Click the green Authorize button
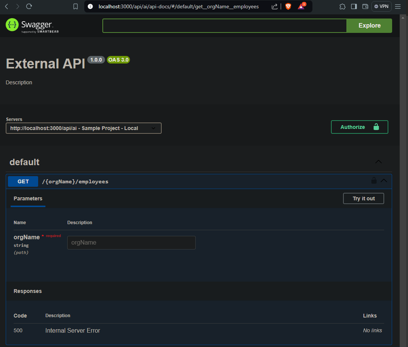This screenshot has width=408, height=347. tap(359, 127)
